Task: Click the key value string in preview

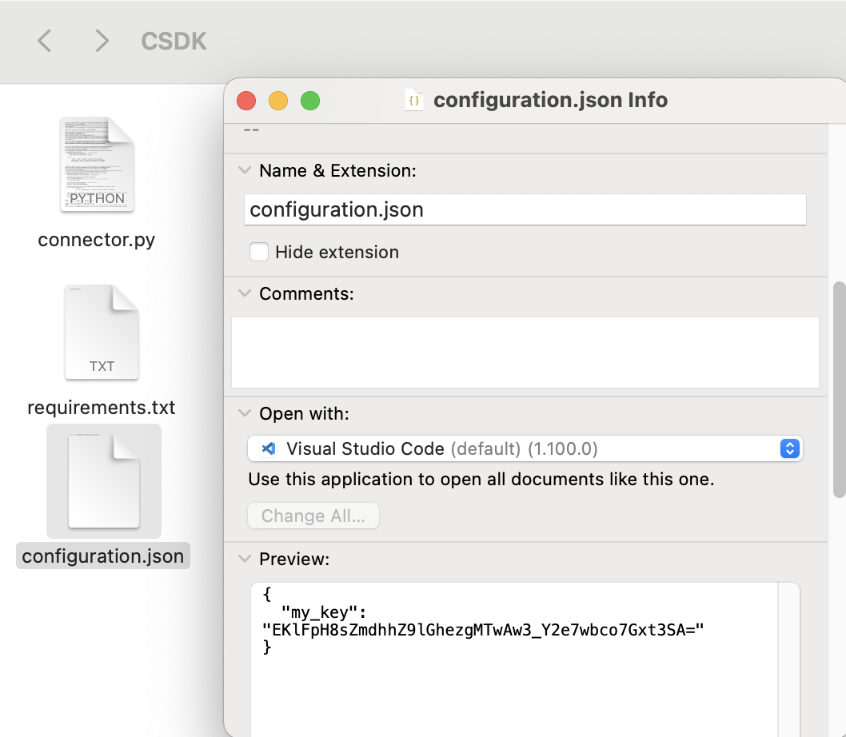Action: (x=483, y=630)
